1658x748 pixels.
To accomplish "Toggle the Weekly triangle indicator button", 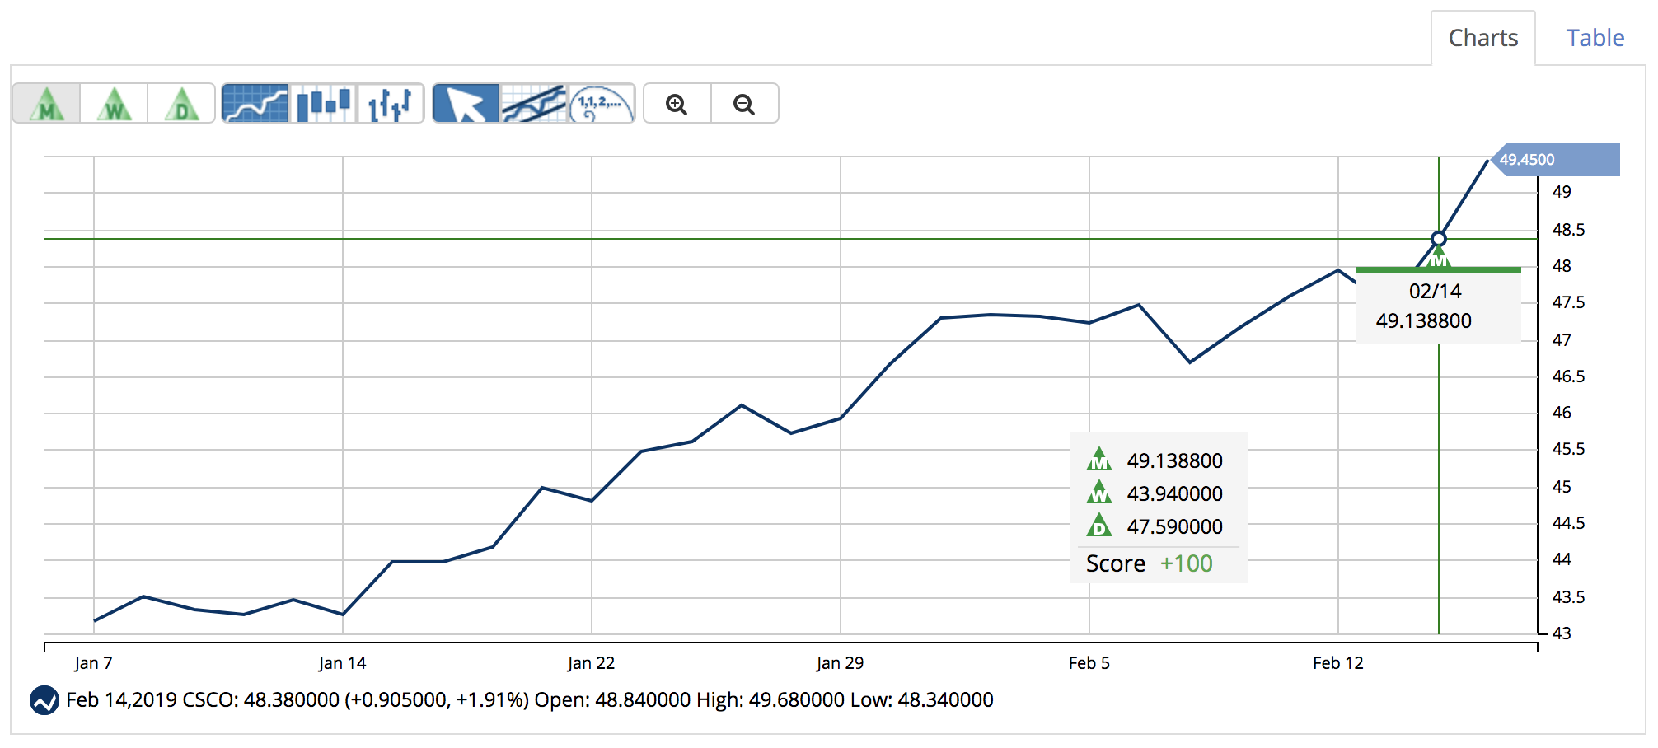I will 115,104.
